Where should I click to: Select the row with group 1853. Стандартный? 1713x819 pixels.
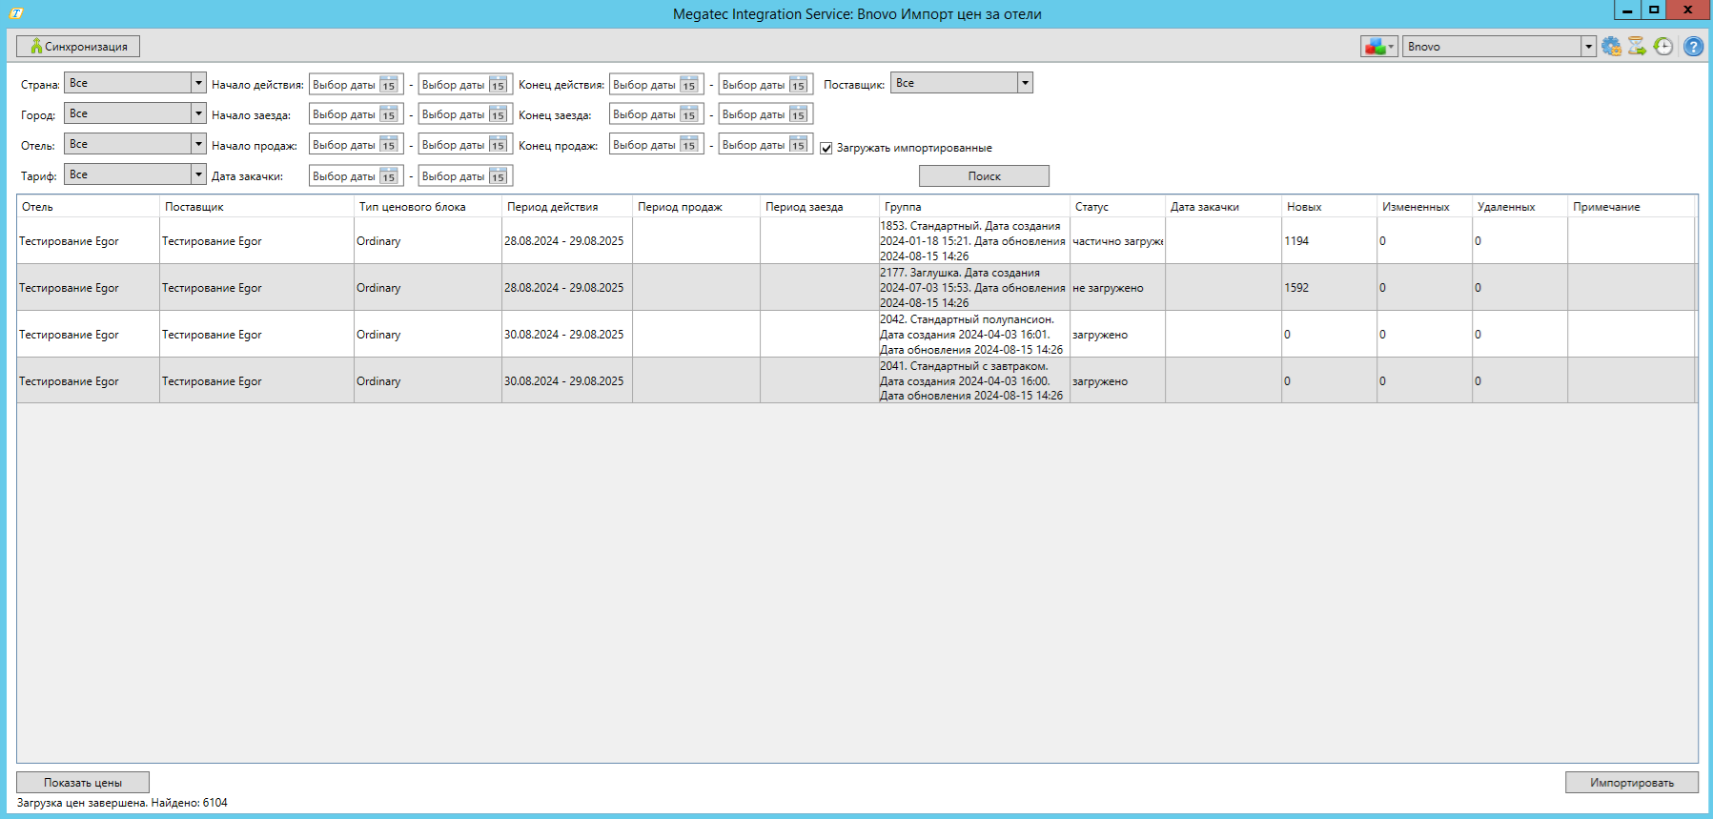coord(856,241)
